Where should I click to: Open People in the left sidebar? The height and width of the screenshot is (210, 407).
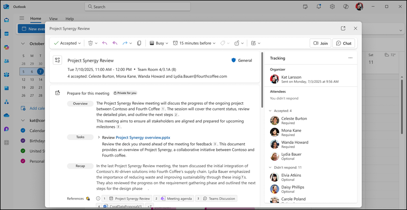coord(7,61)
